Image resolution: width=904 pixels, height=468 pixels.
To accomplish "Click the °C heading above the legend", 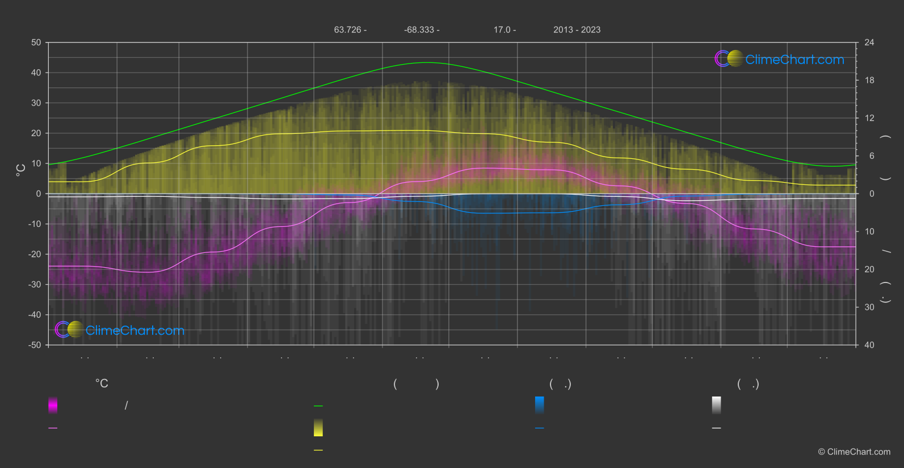I will point(102,384).
